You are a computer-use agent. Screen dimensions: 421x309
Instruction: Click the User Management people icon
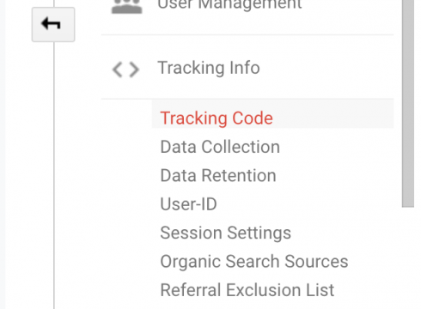click(126, 6)
